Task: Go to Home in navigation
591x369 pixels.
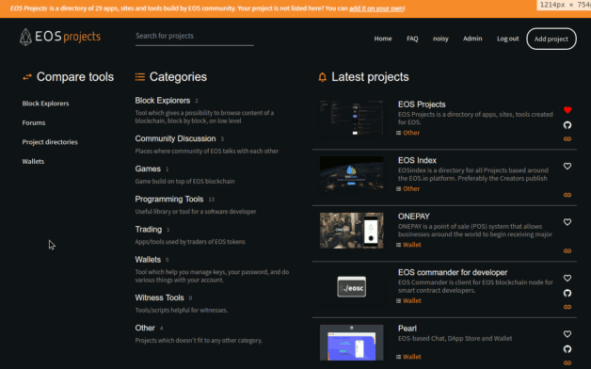Action: 383,39
